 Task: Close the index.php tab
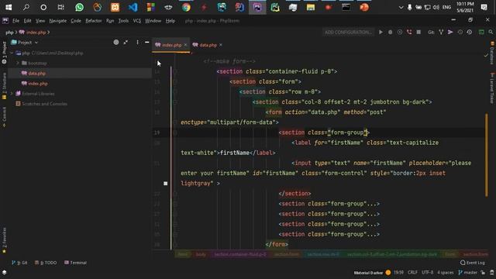click(x=186, y=45)
